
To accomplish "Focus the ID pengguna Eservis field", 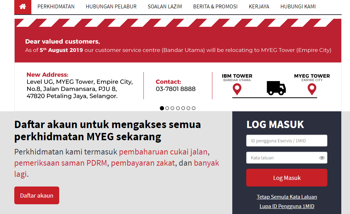I will [x=286, y=141].
